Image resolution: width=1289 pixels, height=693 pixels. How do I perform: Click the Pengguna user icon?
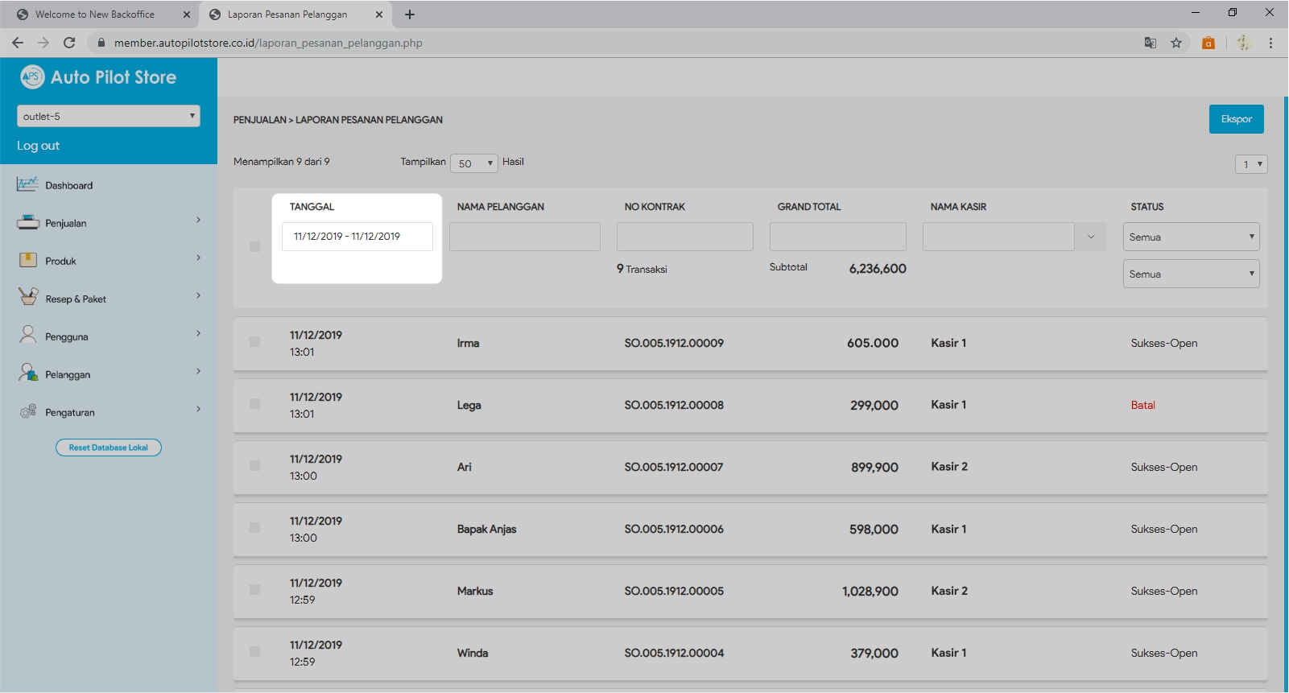(27, 335)
